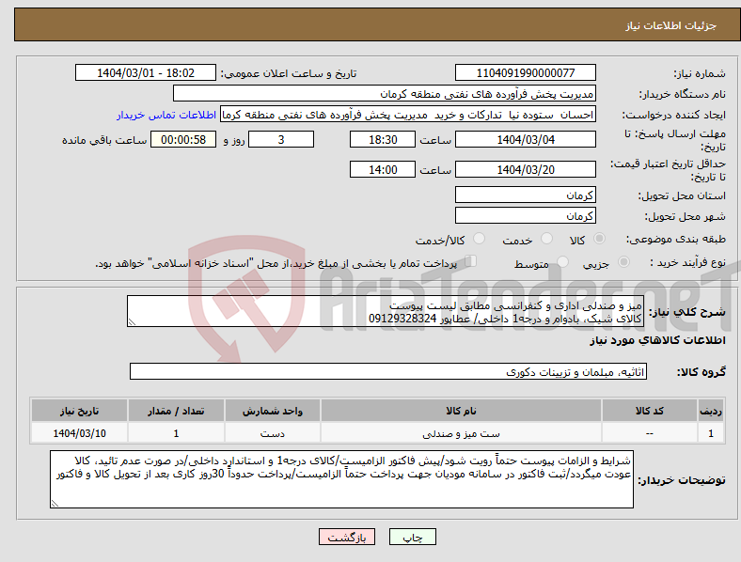741x562 pixels.
Task: Toggle the اسناد خزانه اسلامی payment checkbox
Action: coord(471,261)
